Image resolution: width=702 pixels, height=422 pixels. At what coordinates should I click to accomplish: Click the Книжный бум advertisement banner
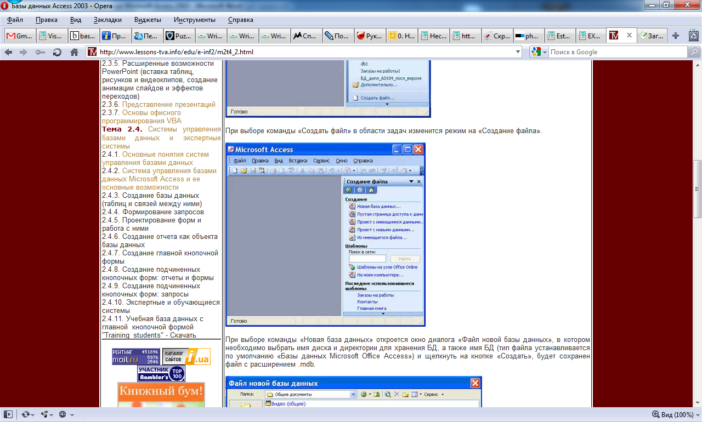[161, 395]
